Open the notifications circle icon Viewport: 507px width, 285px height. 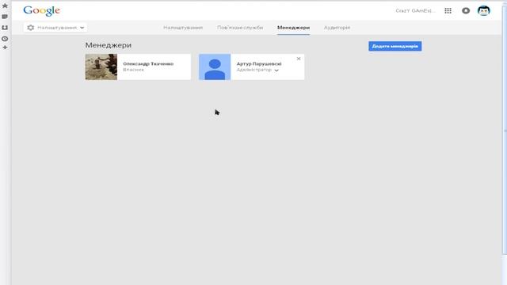pyautogui.click(x=466, y=10)
